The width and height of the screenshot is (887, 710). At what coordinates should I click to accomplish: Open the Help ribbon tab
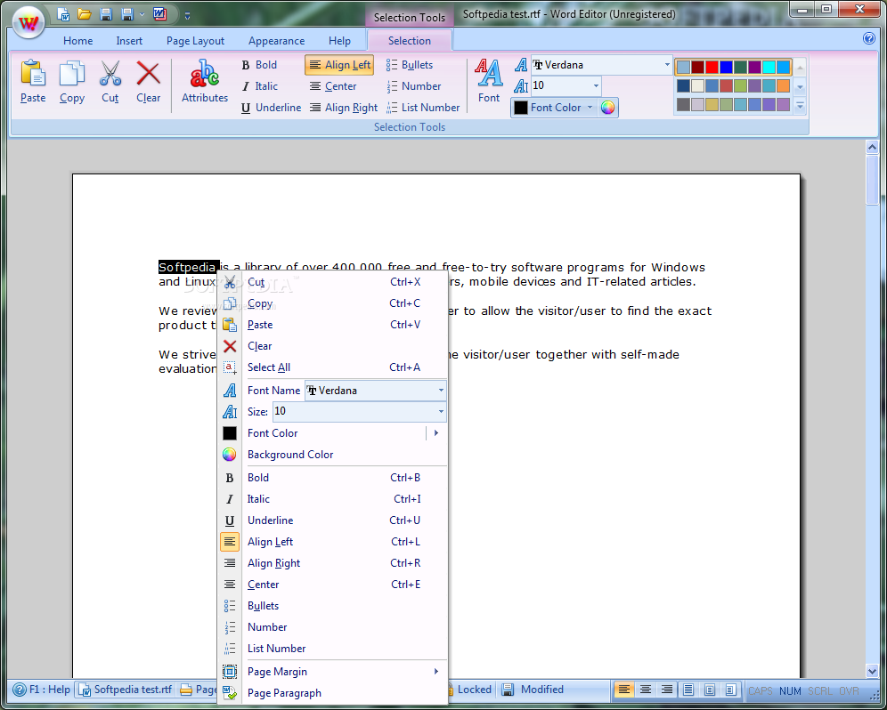tap(339, 41)
